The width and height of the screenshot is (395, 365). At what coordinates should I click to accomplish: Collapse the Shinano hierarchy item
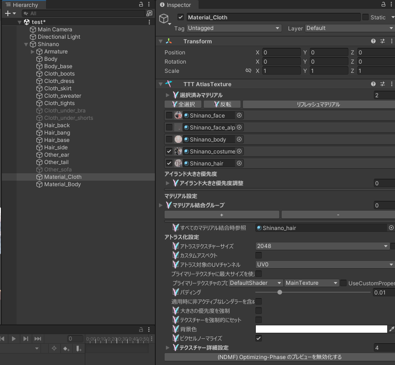click(x=26, y=44)
